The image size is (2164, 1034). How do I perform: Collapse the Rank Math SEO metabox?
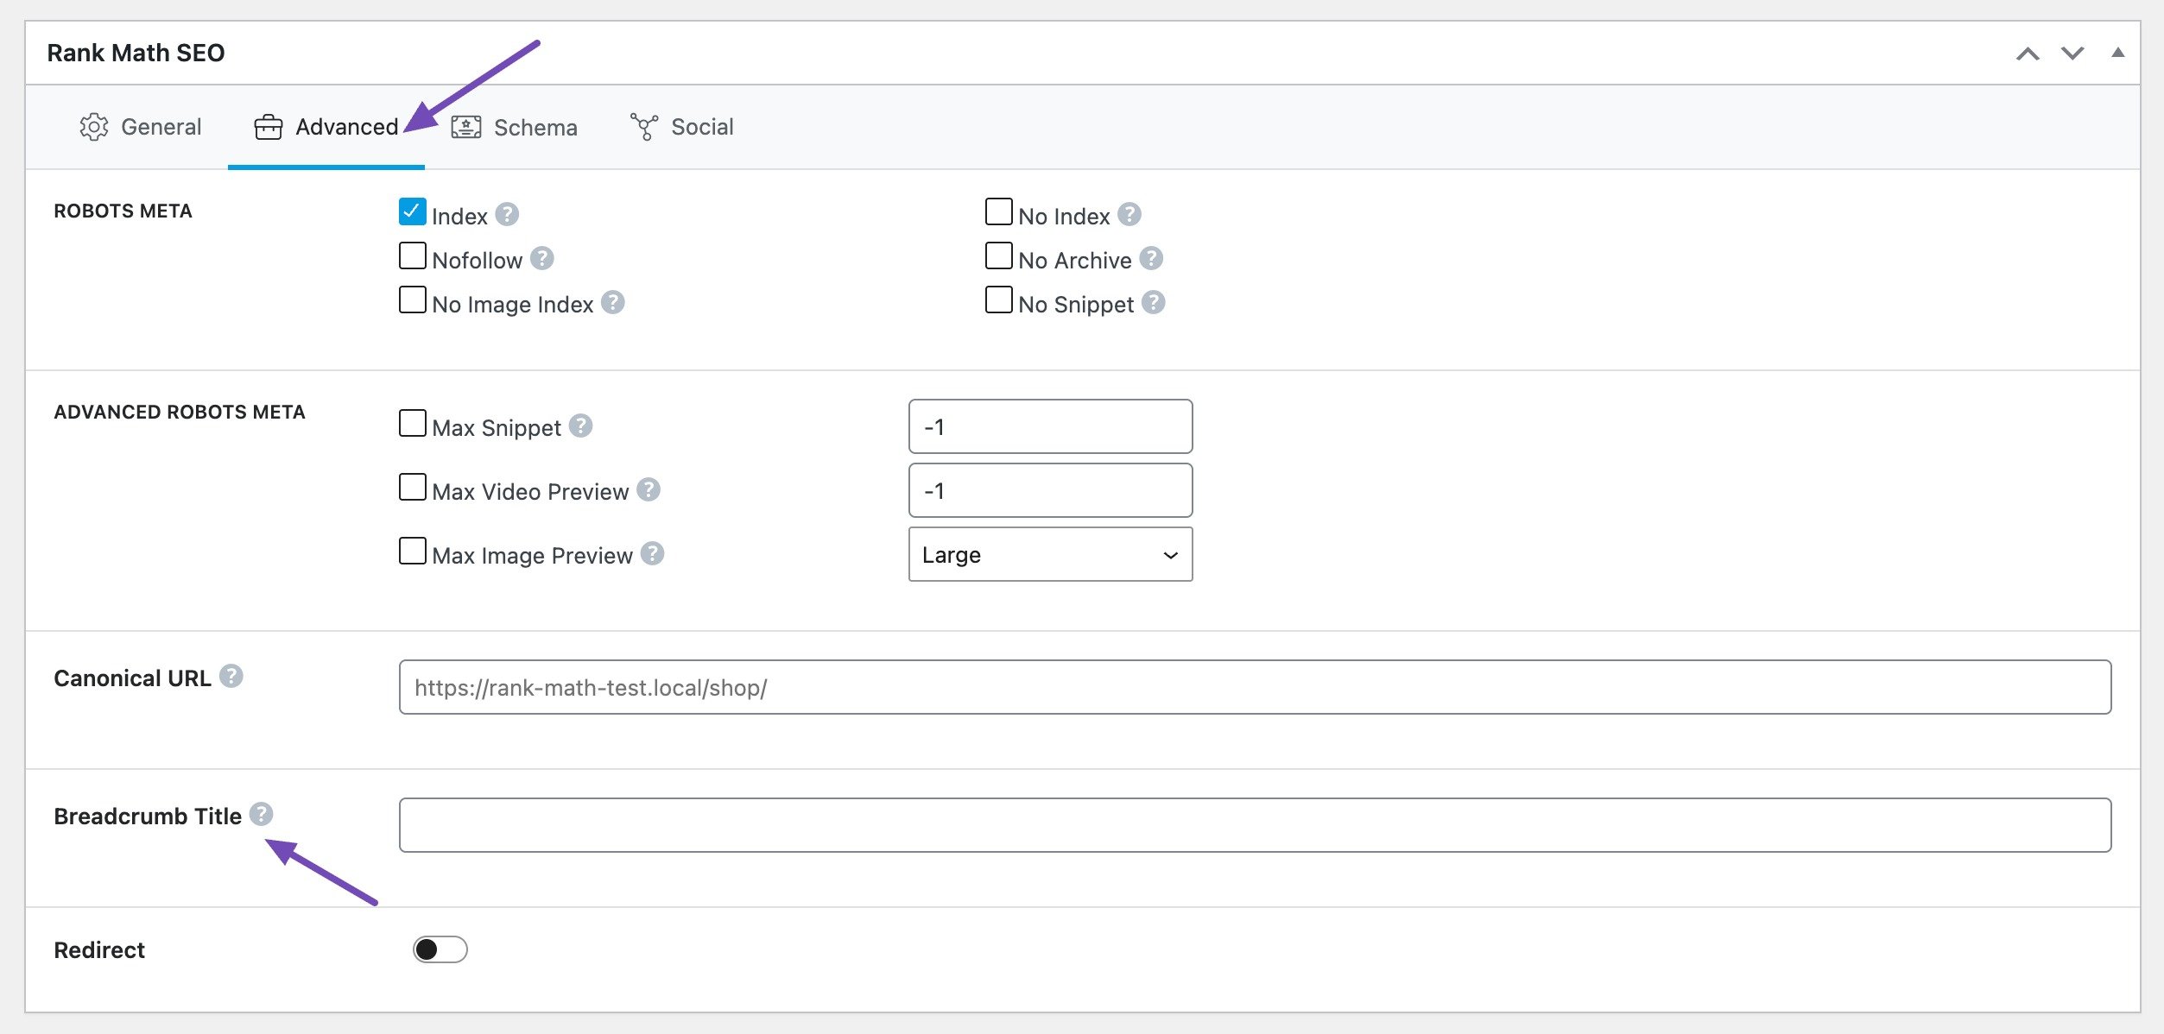pyautogui.click(x=2118, y=53)
